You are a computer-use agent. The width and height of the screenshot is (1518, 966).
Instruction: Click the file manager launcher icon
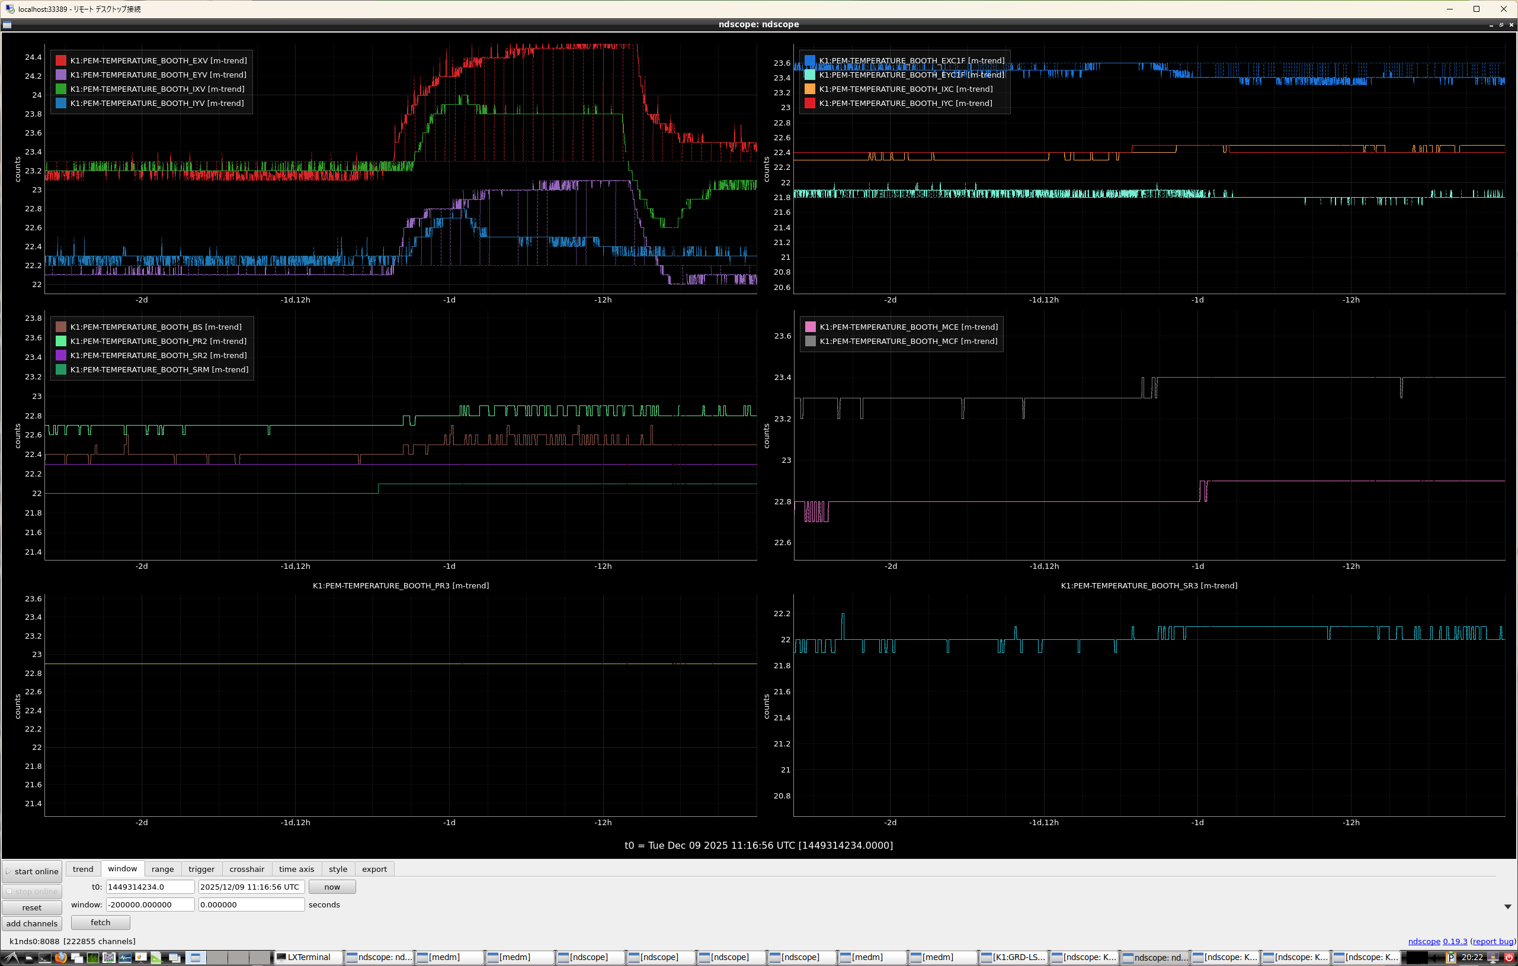29,958
